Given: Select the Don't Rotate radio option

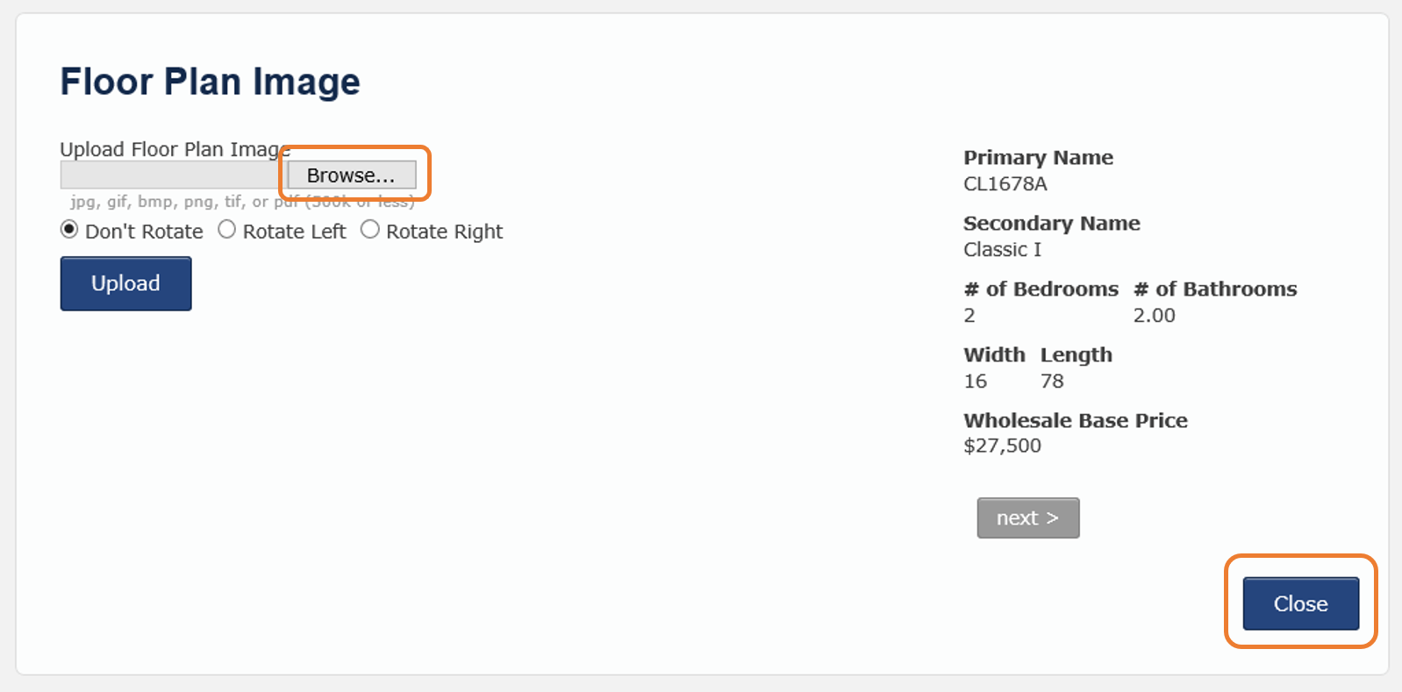Looking at the screenshot, I should point(69,230).
